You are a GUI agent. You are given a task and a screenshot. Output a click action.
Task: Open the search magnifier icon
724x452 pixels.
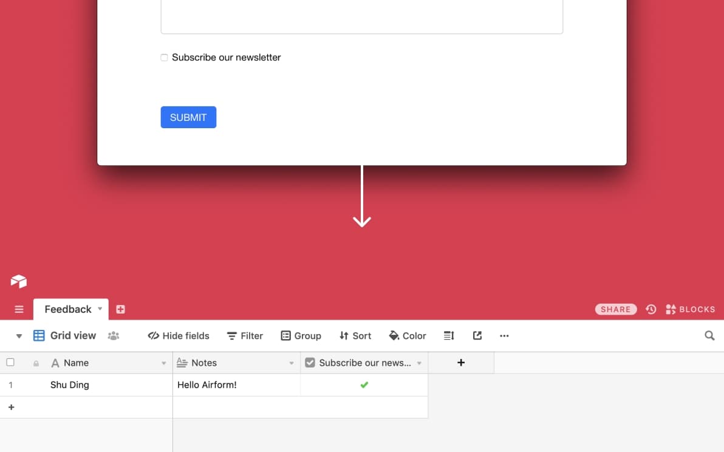click(709, 336)
